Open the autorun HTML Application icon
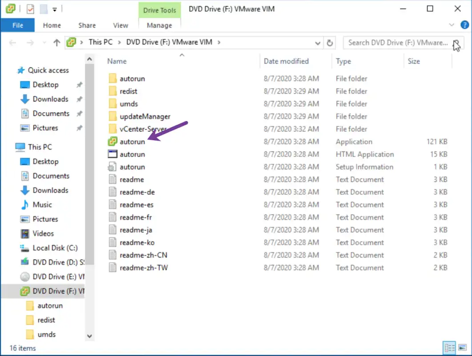The image size is (472, 356). point(112,154)
